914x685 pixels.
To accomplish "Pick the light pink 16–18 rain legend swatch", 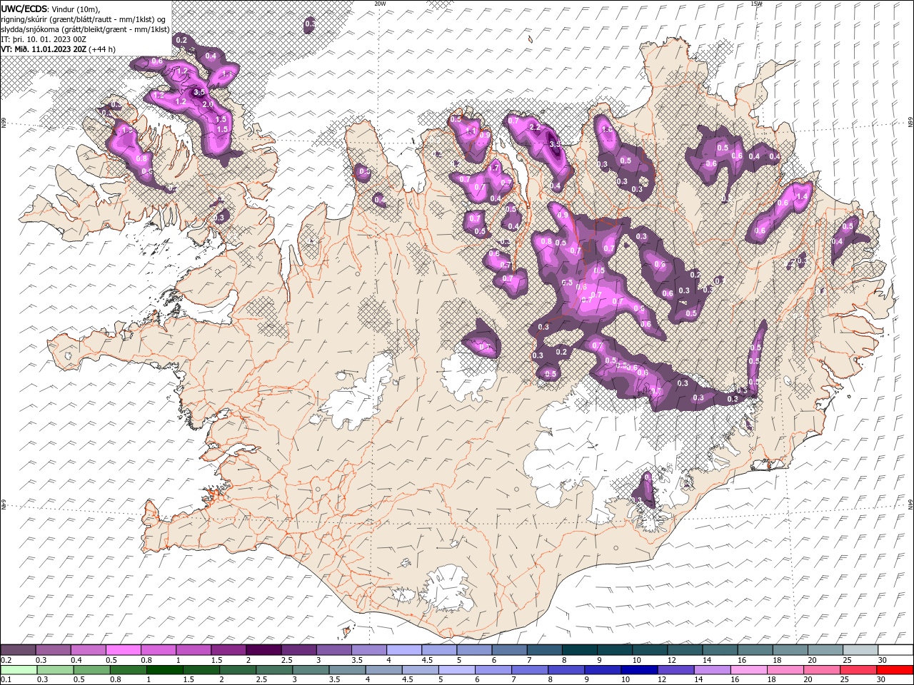I will [x=749, y=670].
